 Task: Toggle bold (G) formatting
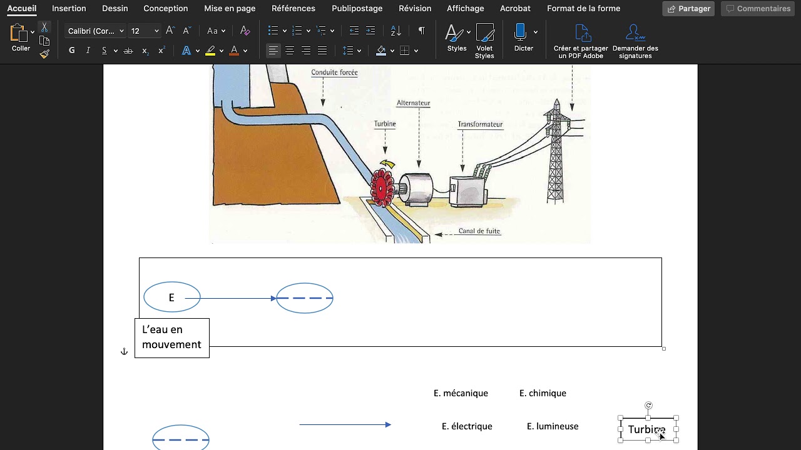[x=72, y=51]
